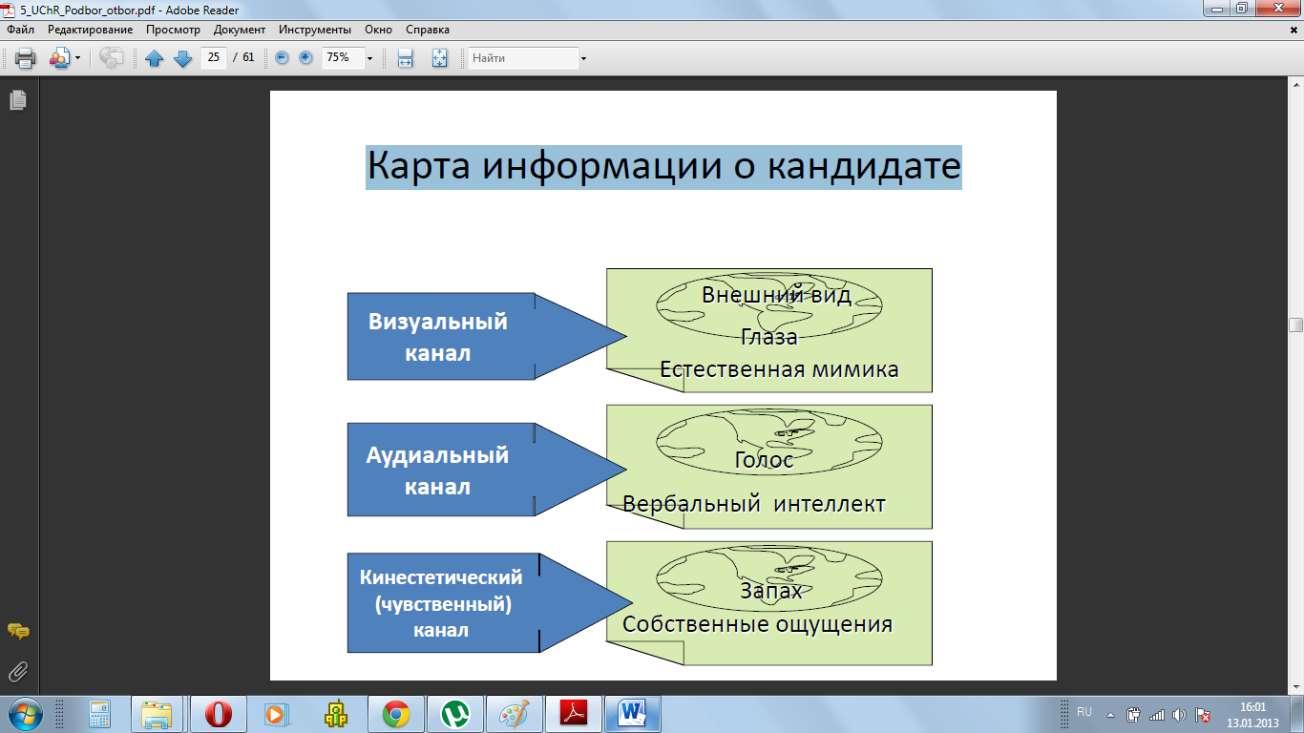Open the Windows Start button

pos(23,713)
